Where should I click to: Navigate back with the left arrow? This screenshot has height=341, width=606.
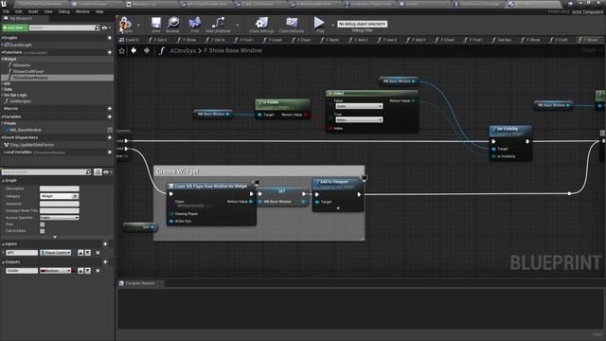point(134,50)
